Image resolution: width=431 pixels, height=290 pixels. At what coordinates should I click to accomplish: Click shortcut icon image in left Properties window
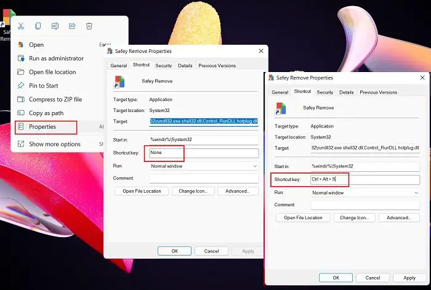click(x=119, y=82)
